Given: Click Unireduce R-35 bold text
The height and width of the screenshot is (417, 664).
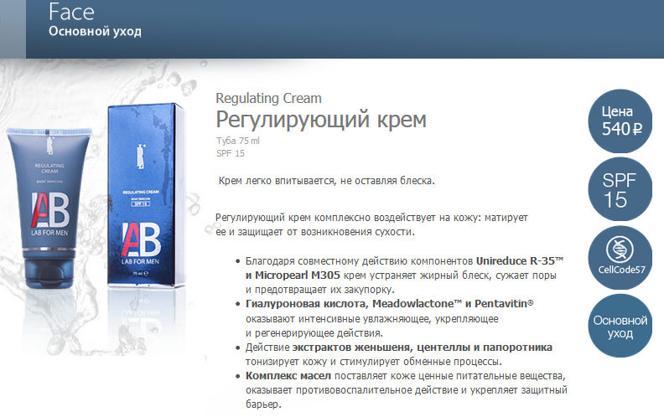Looking at the screenshot, I should point(520,261).
